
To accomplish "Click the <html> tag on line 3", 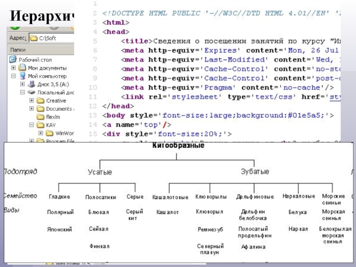I will [116, 23].
